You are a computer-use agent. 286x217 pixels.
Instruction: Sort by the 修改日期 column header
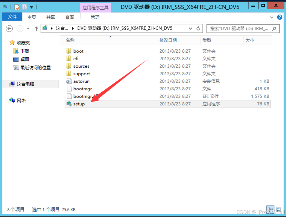[179, 40]
